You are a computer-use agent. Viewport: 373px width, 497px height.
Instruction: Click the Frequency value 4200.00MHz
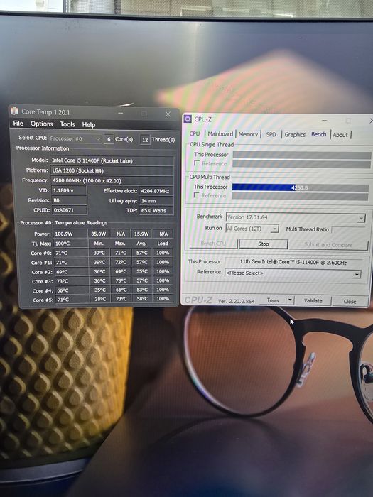pos(112,180)
